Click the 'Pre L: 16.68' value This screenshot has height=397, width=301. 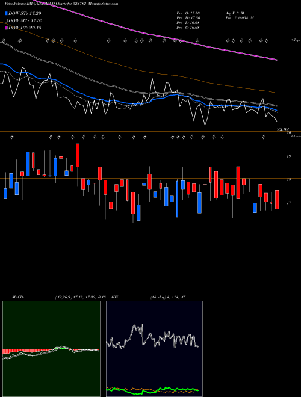pyautogui.click(x=188, y=23)
